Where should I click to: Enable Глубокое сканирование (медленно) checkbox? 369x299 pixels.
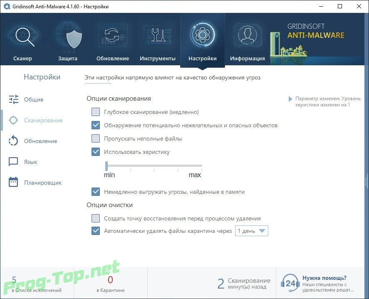point(96,112)
